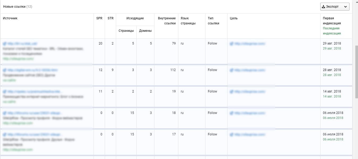The image size is (358, 159).
Task: Click source external-link icon in row with 17 internal links
Action: pyautogui.click(x=5, y=135)
